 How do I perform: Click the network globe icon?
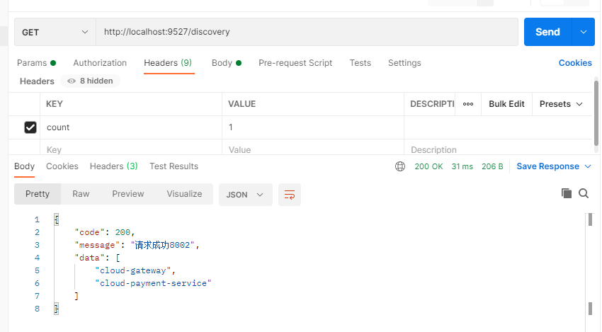point(400,166)
